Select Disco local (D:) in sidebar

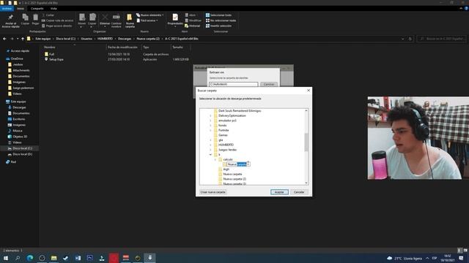click(x=22, y=154)
